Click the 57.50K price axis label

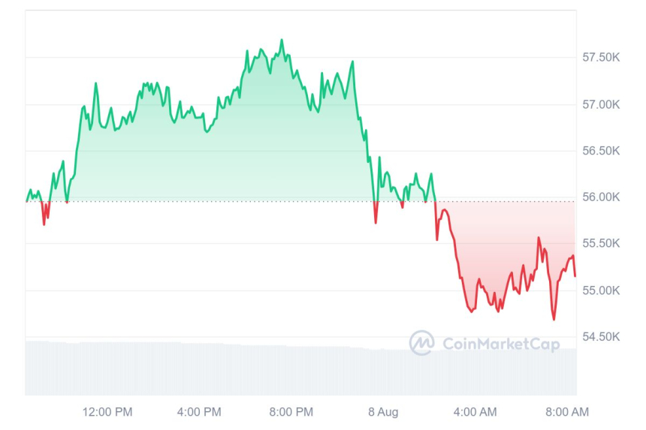tap(601, 58)
